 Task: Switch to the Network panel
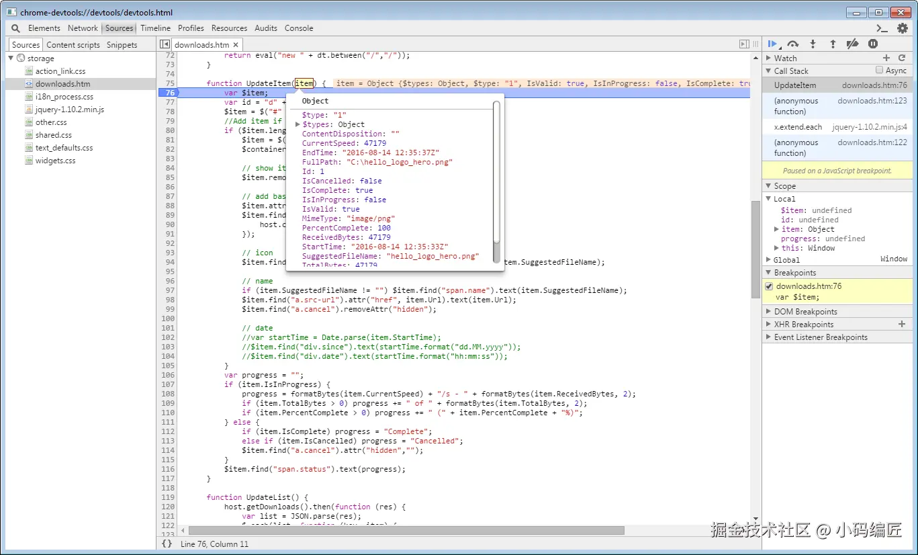pyautogui.click(x=83, y=28)
